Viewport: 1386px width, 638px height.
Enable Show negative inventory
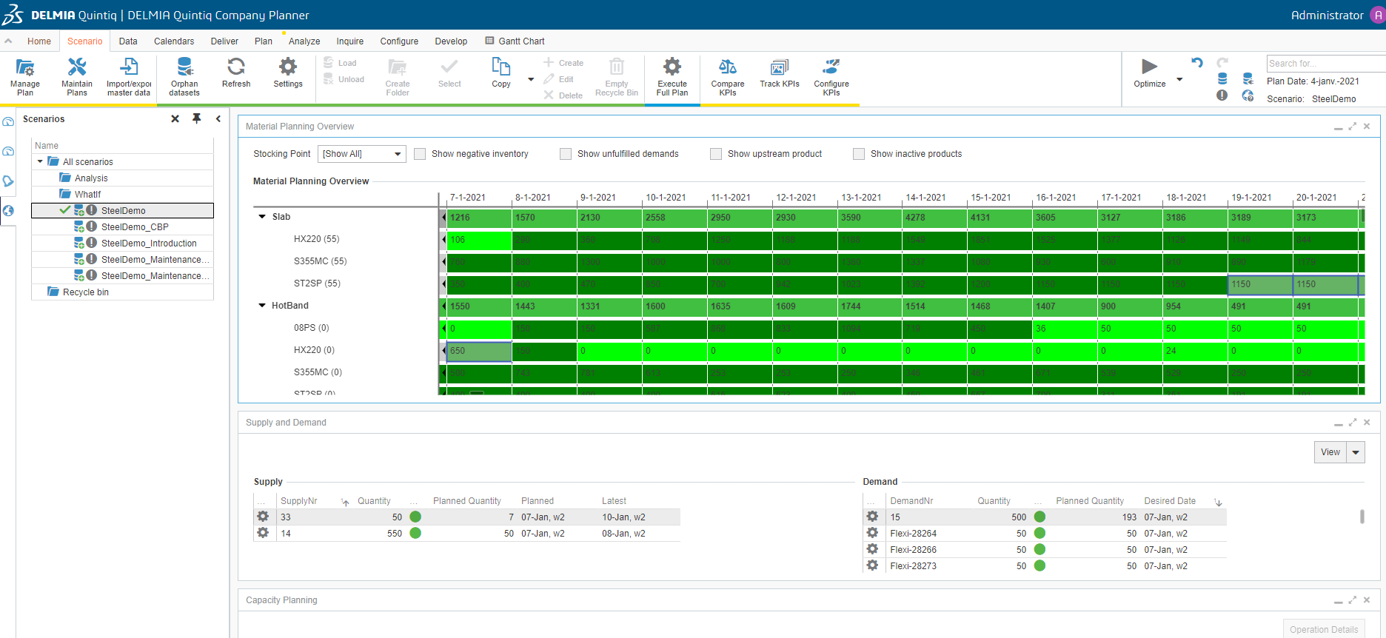pyautogui.click(x=420, y=154)
